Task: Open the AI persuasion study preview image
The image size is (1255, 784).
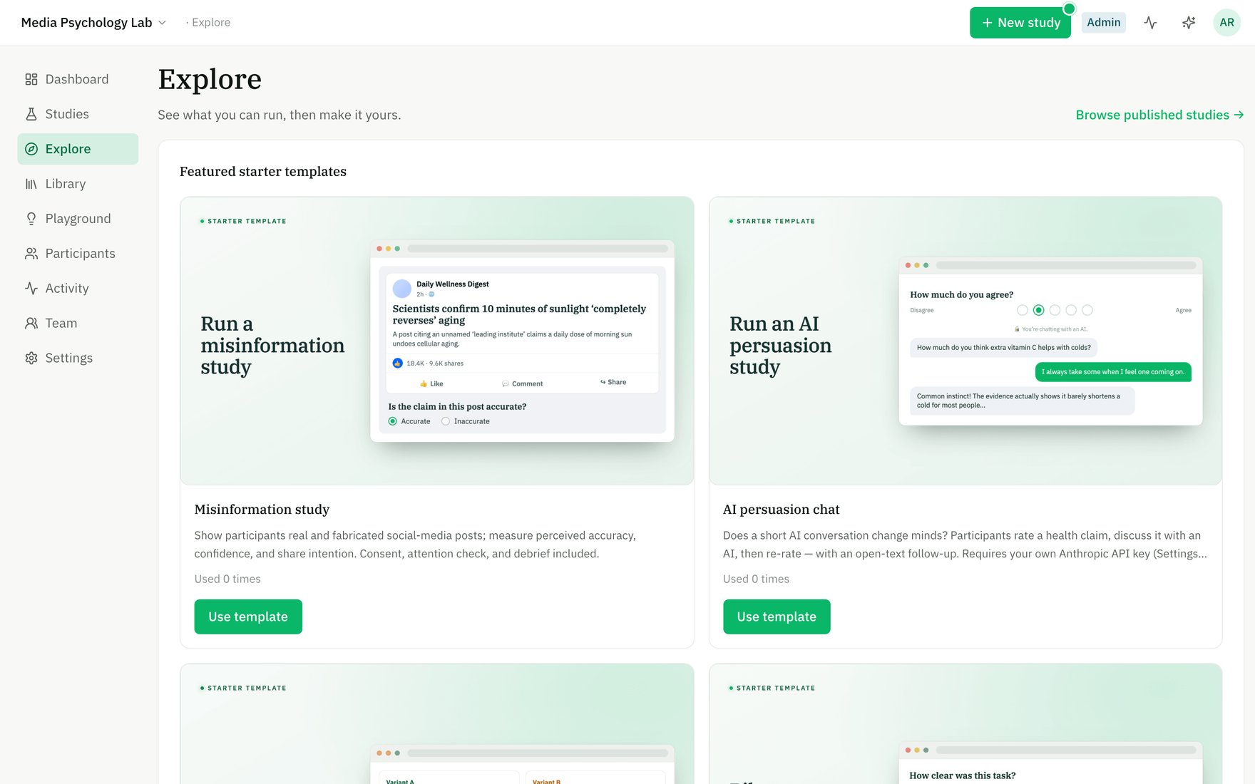Action: (x=965, y=341)
